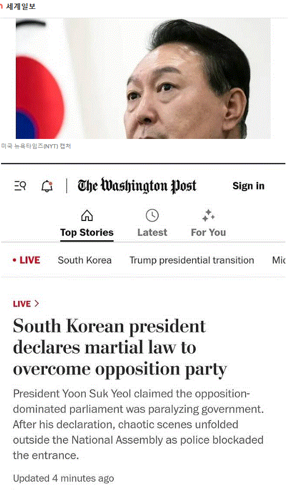Click the partially visible topic after Trump transition
The height and width of the screenshot is (490, 288).
[279, 260]
